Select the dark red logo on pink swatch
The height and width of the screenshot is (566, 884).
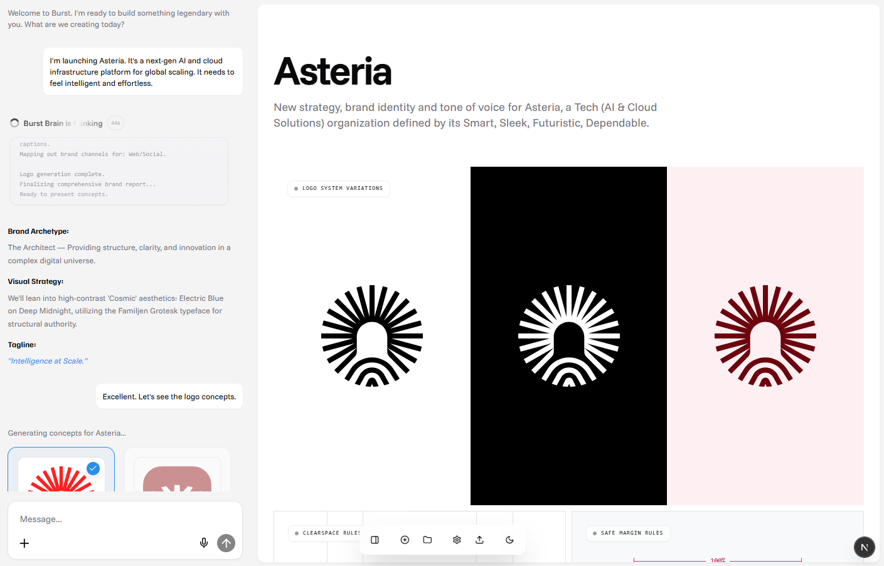[x=765, y=336]
